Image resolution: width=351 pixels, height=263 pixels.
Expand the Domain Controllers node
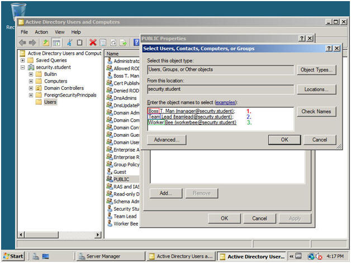pos(31,88)
